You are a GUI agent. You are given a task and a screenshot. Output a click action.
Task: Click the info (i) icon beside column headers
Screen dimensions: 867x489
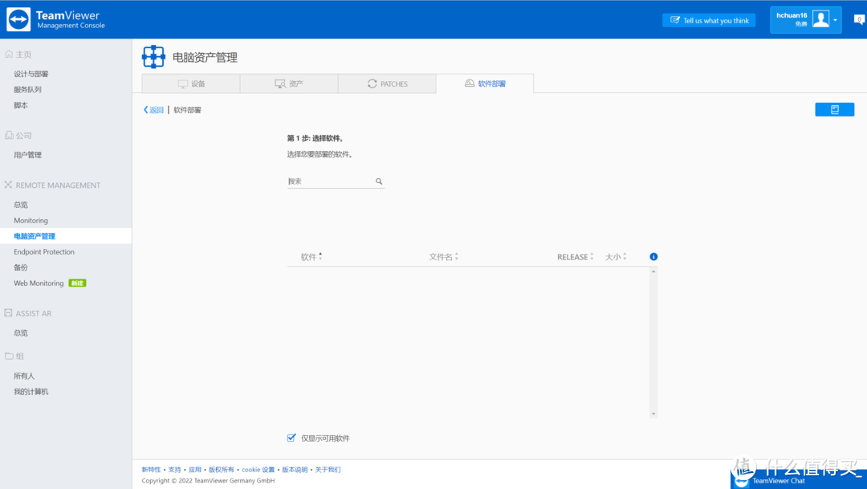(x=653, y=256)
